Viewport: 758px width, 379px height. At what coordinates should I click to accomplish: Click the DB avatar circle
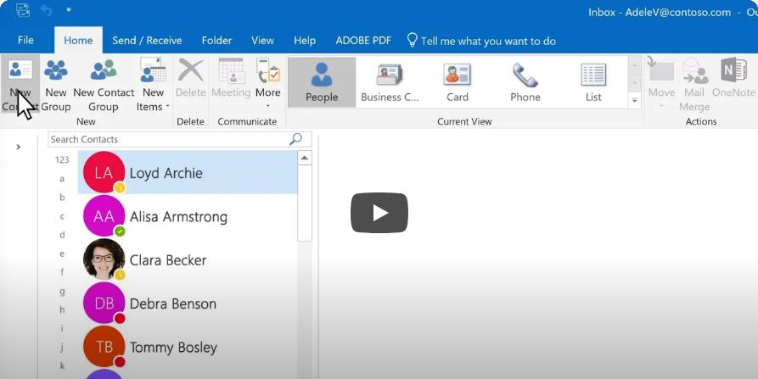[x=104, y=303]
